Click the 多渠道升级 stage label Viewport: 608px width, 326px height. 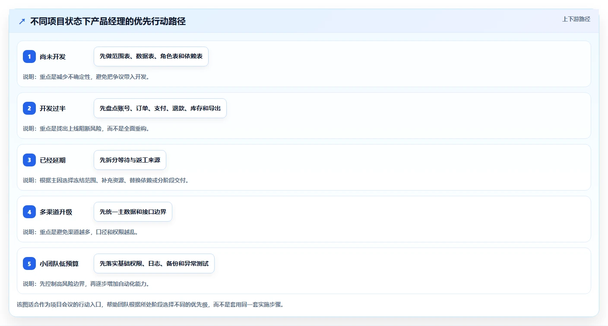(56, 212)
